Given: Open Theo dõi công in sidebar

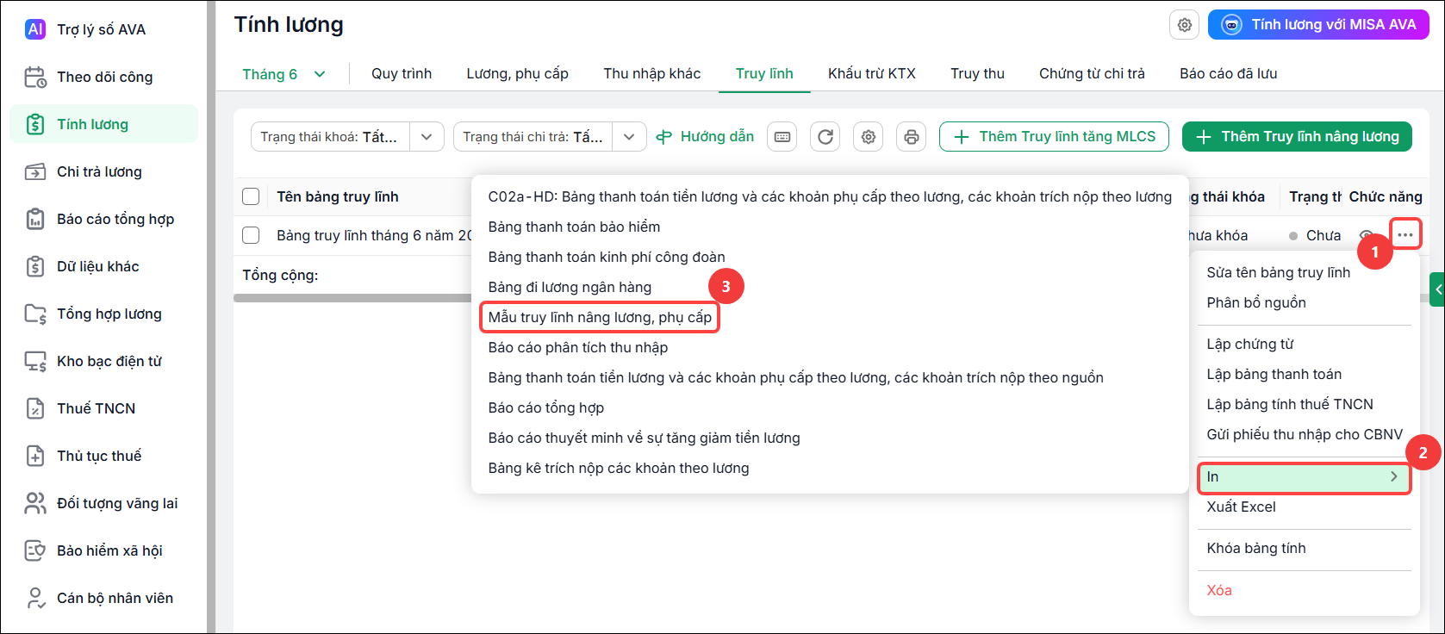Looking at the screenshot, I should click(x=103, y=77).
